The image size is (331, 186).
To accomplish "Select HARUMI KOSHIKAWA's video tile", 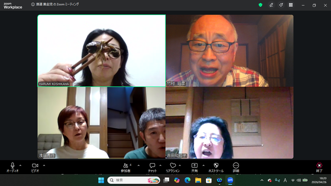I will pos(101,51).
